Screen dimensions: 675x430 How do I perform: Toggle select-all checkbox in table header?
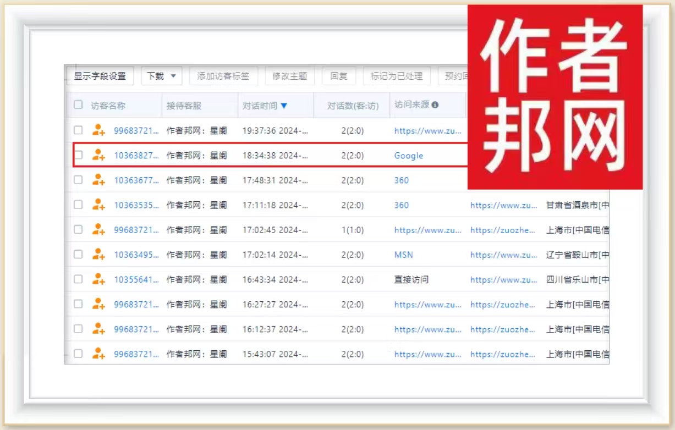click(78, 105)
